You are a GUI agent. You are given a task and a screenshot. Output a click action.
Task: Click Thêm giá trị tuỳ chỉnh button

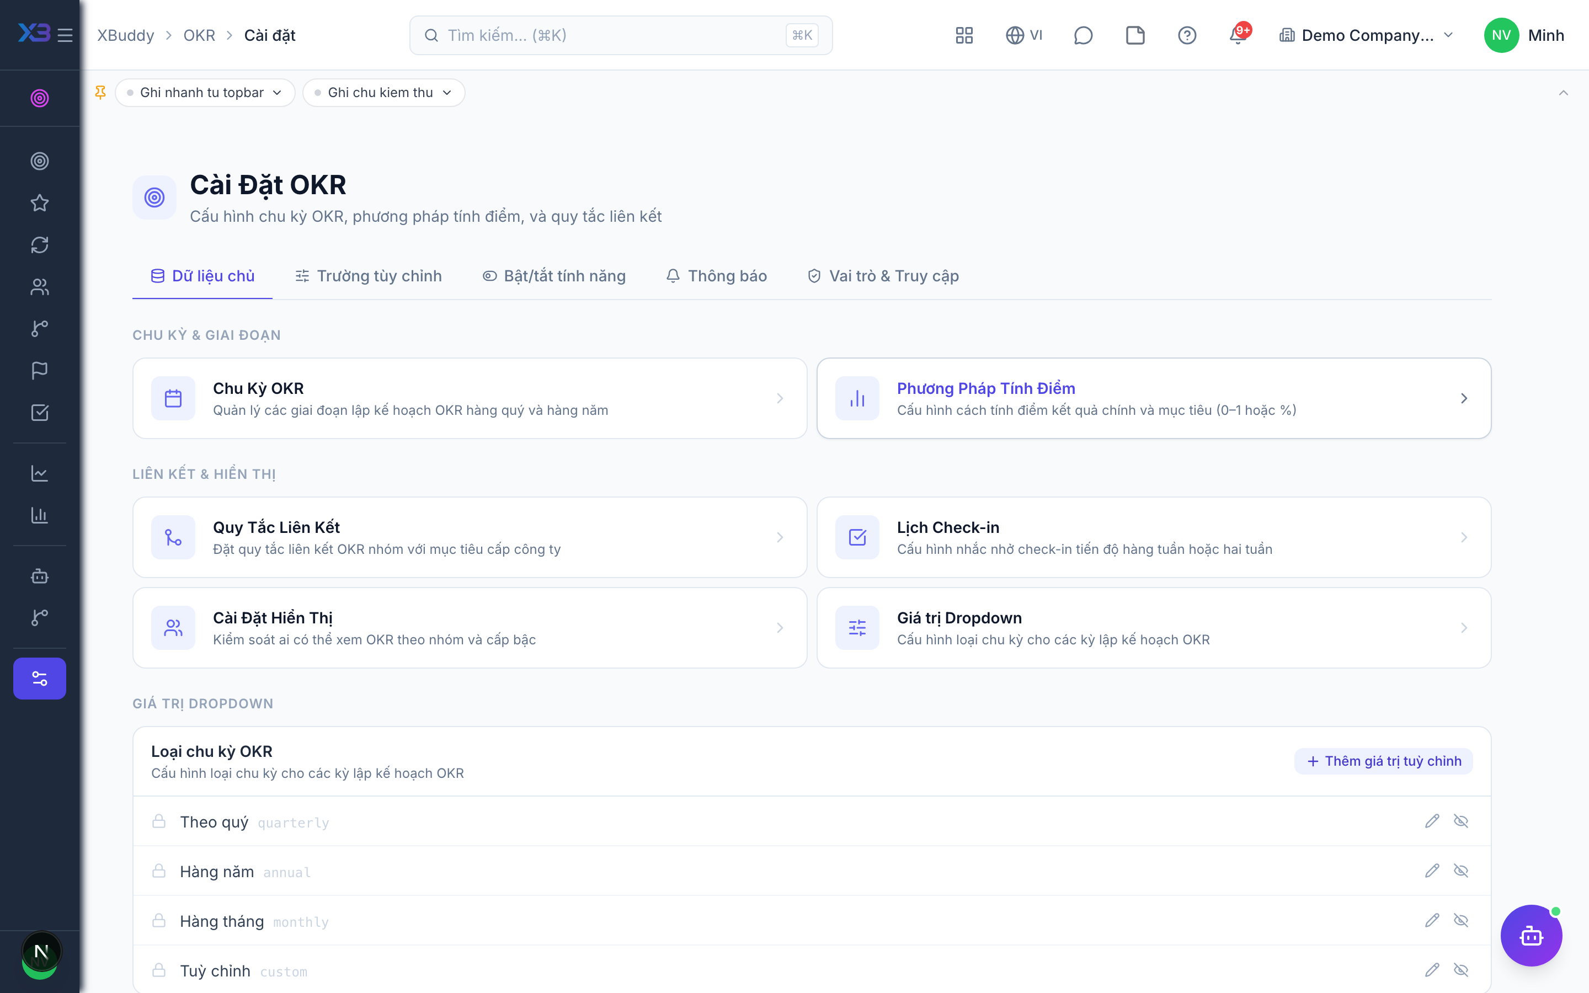tap(1384, 761)
